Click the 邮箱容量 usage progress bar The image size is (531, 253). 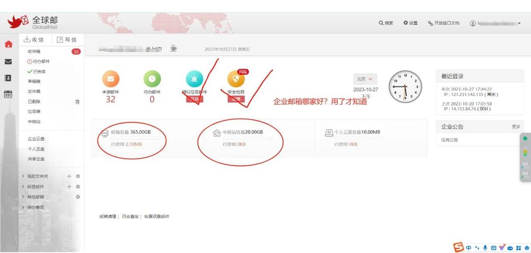[136, 138]
